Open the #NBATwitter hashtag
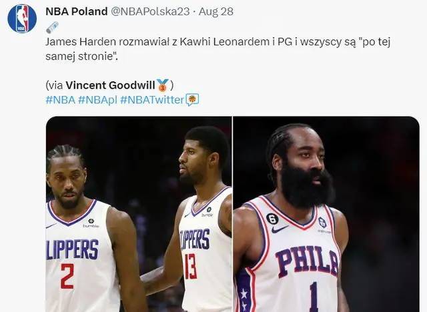Screen dimensions: 427x312 [x=152, y=100]
